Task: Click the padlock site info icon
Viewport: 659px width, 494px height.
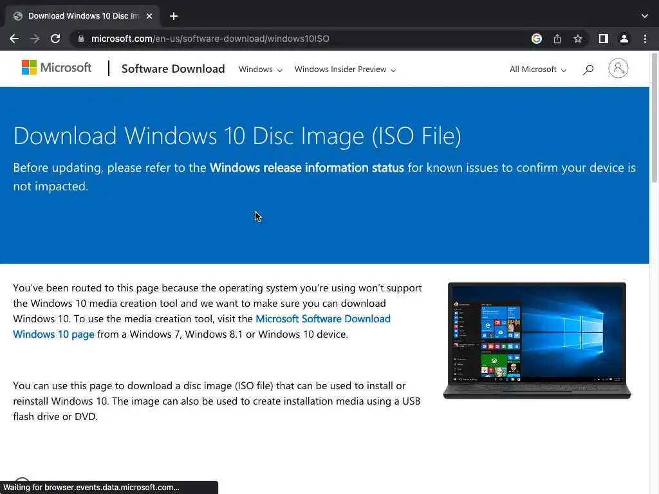Action: coord(81,39)
